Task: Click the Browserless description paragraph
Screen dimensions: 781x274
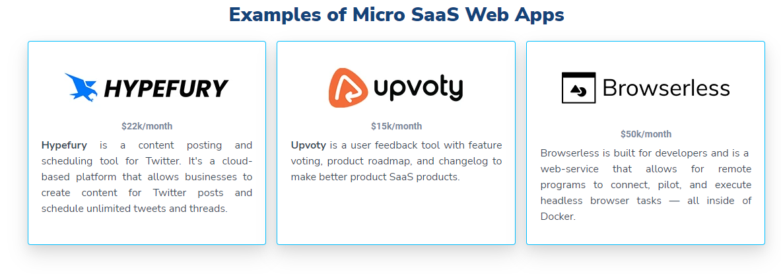Action: [x=646, y=184]
